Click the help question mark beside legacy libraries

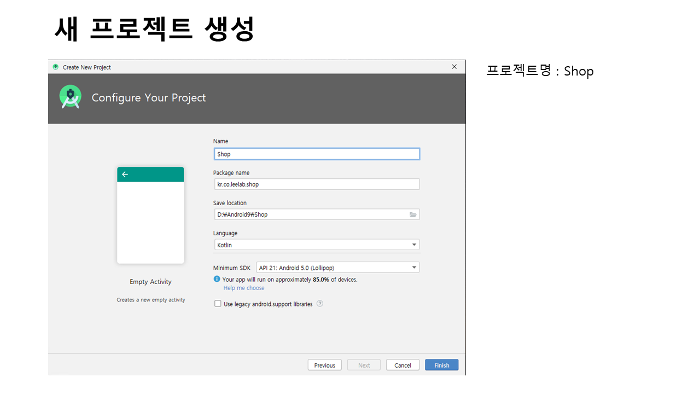(x=320, y=304)
